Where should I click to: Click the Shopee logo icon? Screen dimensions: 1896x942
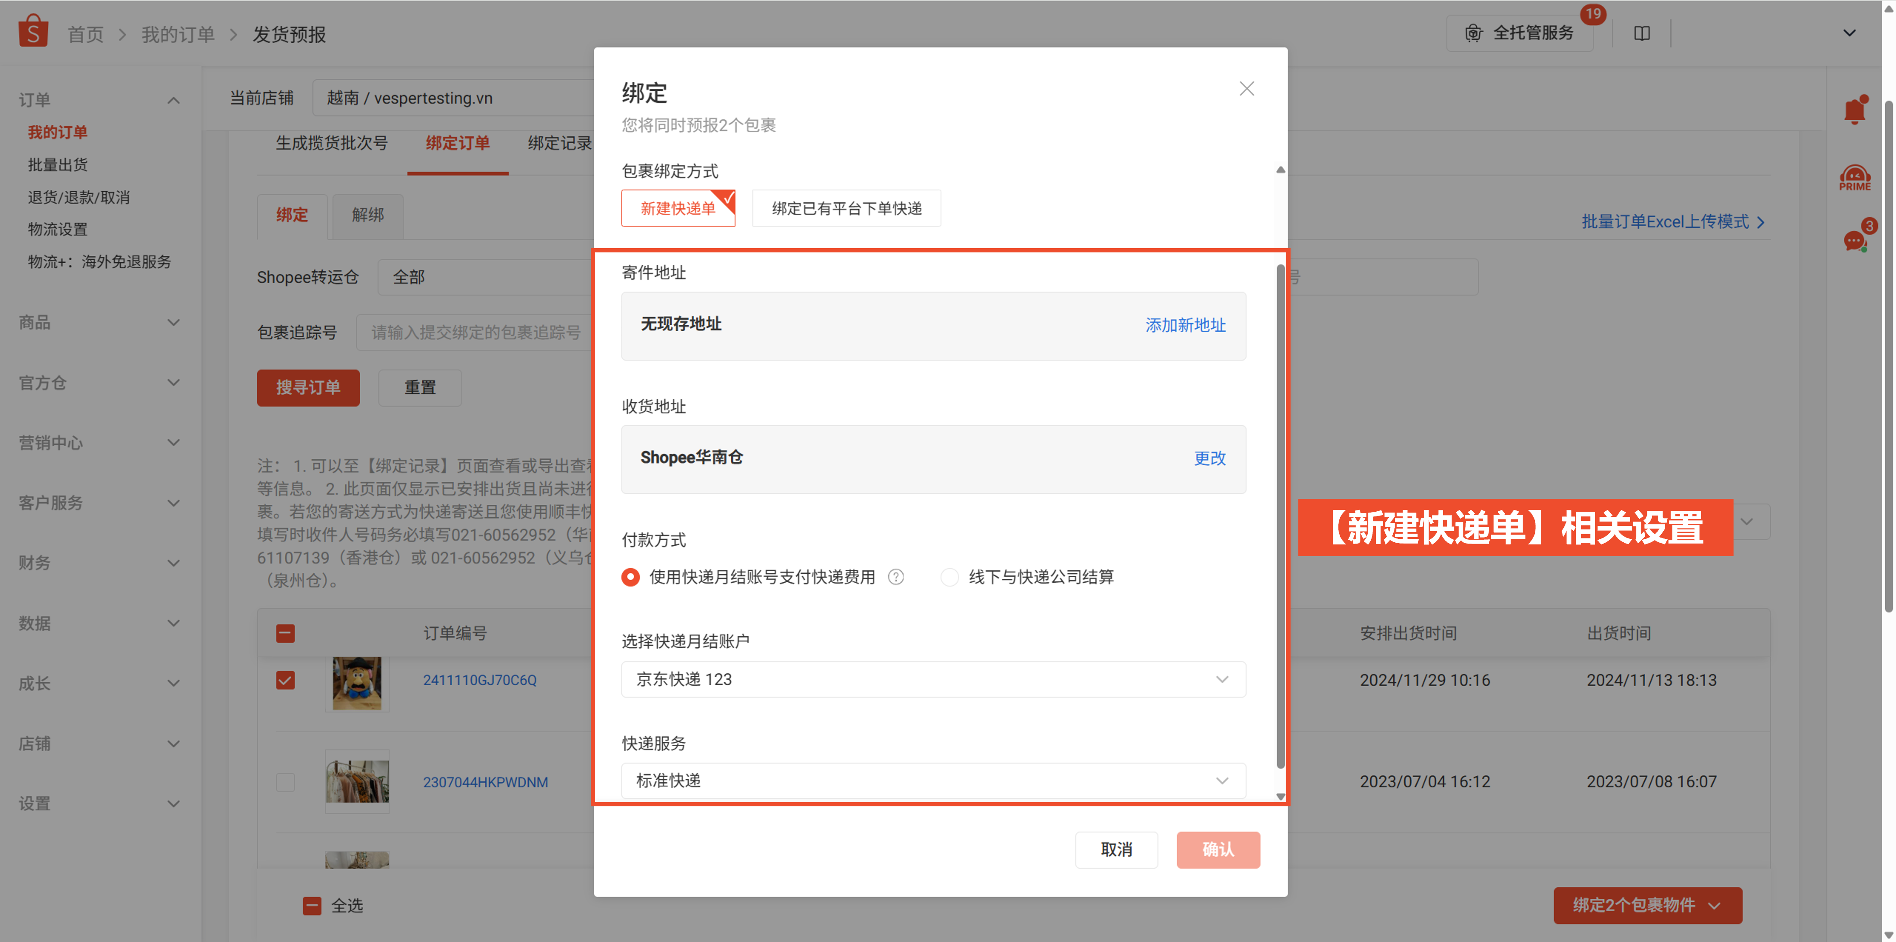click(33, 31)
